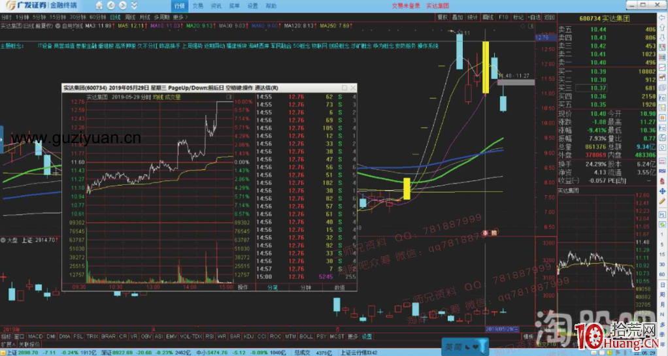Click the RSI icon in the right sidebar
Screen dimensions: 668x356
click(x=662, y=170)
